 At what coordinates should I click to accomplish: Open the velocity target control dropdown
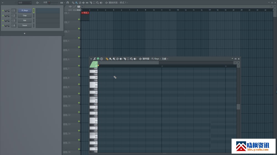(x=165, y=59)
